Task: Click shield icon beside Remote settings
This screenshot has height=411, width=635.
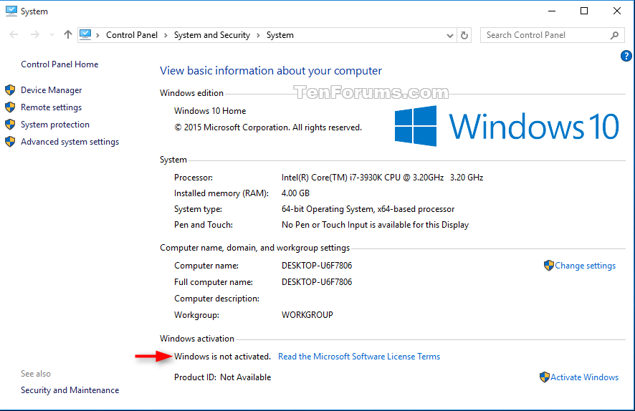Action: [x=10, y=107]
